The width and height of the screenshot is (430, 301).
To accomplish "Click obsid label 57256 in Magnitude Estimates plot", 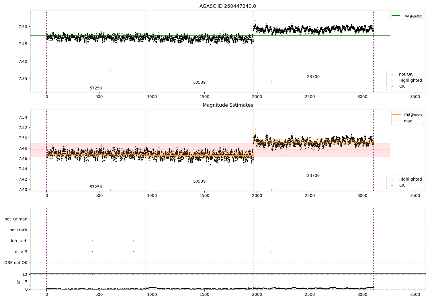I will (96, 187).
